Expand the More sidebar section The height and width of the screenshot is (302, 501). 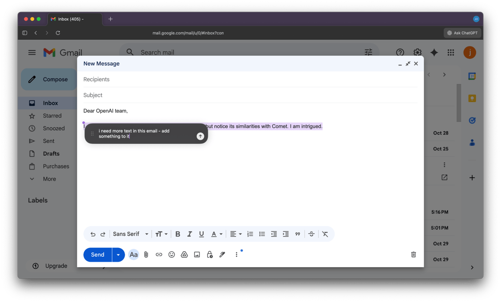pyautogui.click(x=49, y=179)
